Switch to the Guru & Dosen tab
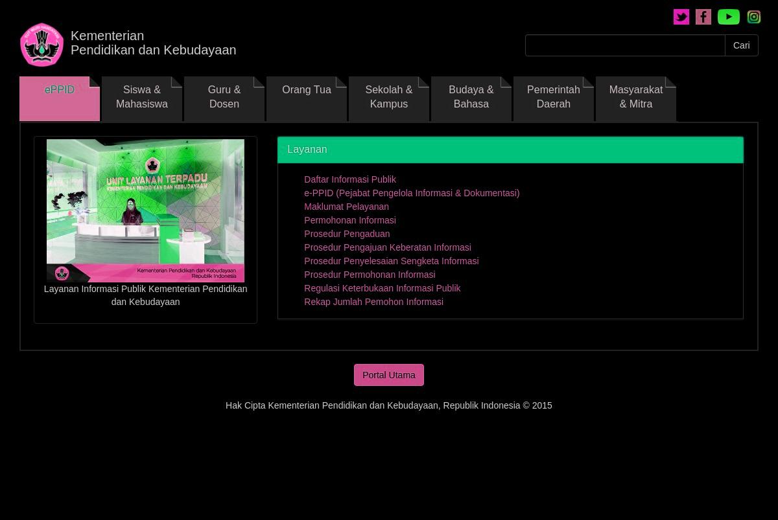The width and height of the screenshot is (778, 520). [x=224, y=98]
